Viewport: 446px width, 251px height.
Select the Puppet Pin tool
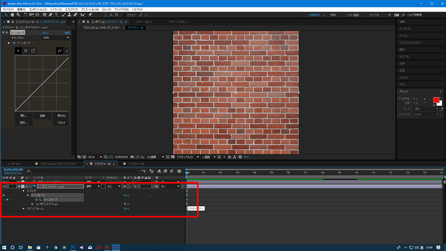91,15
